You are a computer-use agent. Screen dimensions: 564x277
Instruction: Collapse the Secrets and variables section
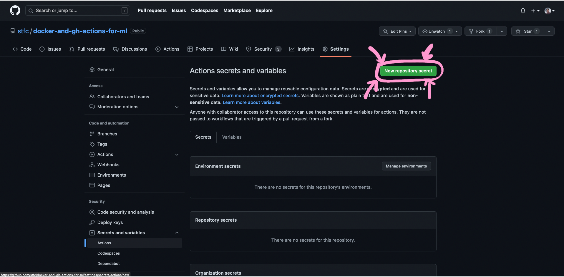click(177, 233)
